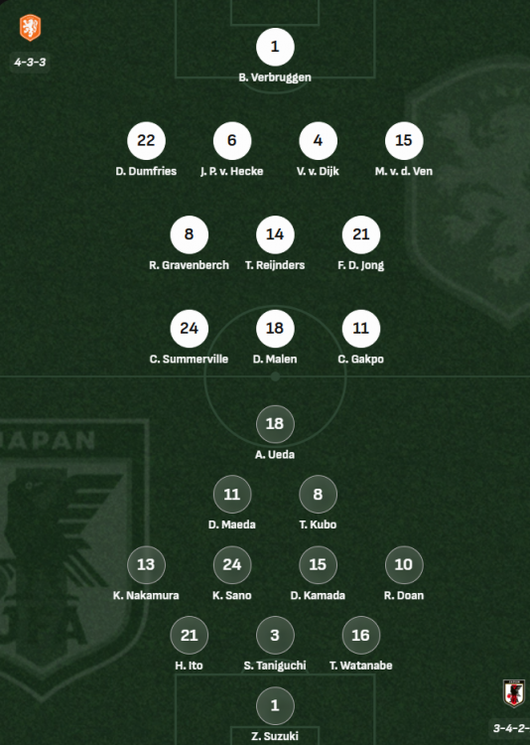Select the 4-3-3 formation label
This screenshot has width=530, height=745.
point(30,62)
